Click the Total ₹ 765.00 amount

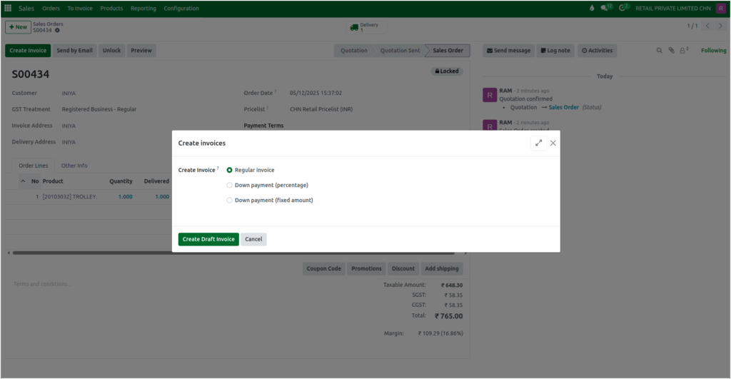tap(448, 316)
